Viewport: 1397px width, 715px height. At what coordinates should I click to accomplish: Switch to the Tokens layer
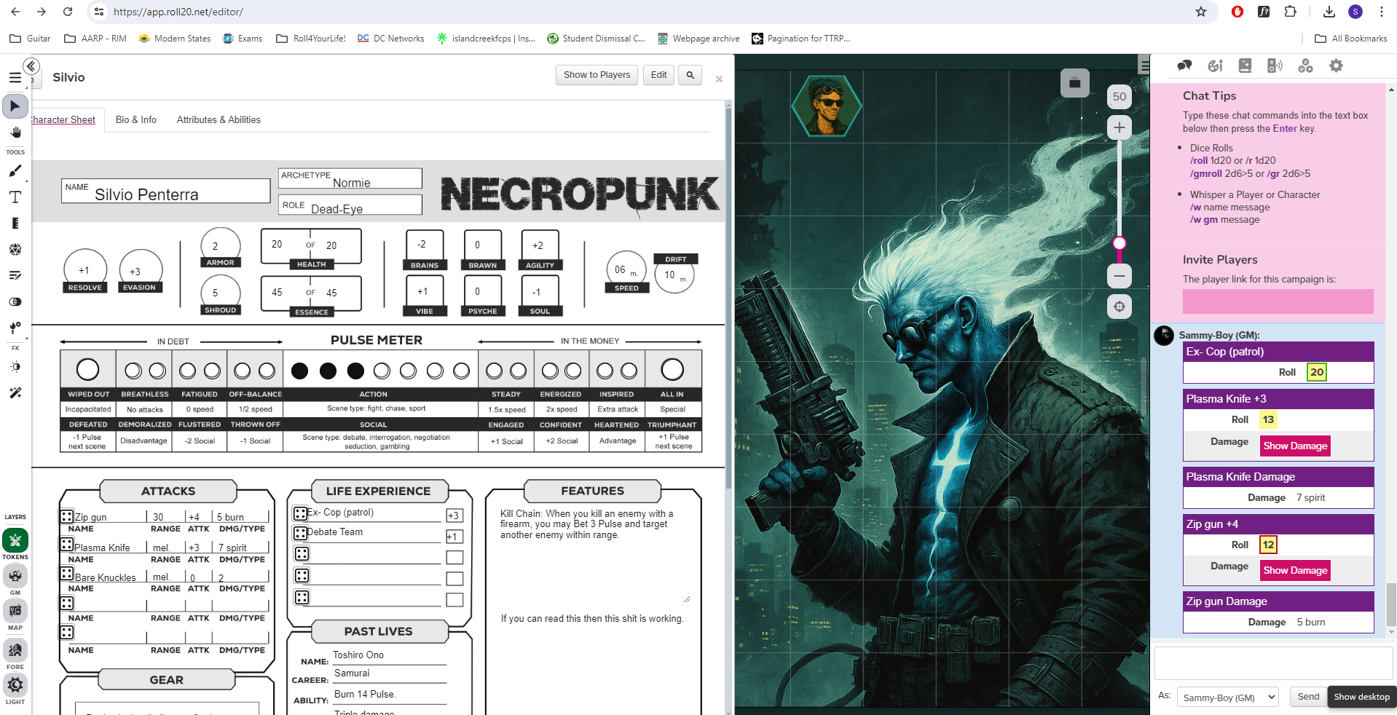coord(15,540)
